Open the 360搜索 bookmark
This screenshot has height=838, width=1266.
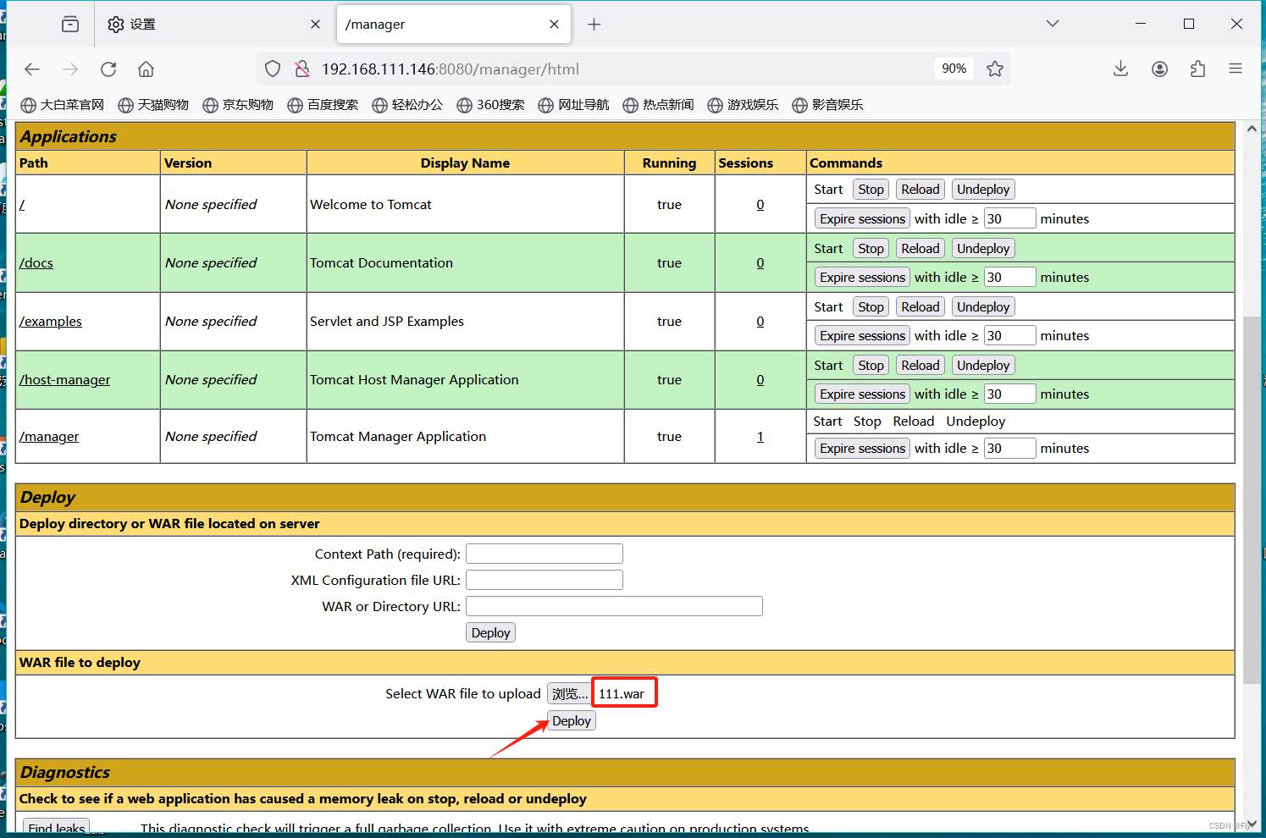(490, 105)
